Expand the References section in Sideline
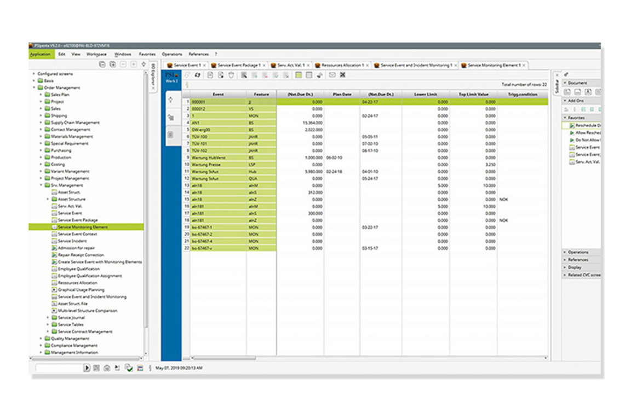The height and width of the screenshot is (420, 631). tap(565, 260)
